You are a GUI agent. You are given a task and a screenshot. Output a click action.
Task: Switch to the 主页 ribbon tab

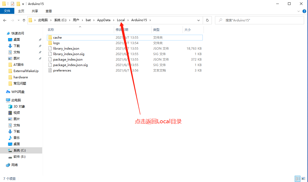pyautogui.click(x=21, y=11)
